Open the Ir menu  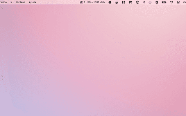(11, 2)
